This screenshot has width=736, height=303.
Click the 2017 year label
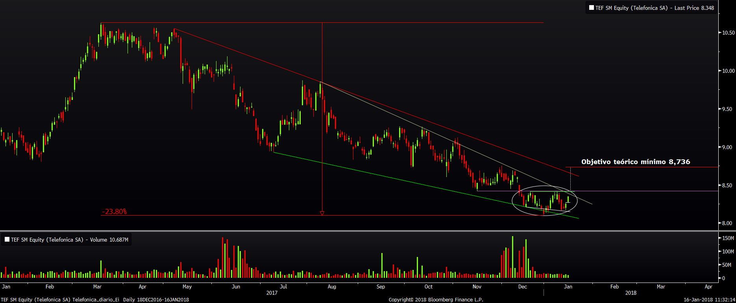(272, 293)
